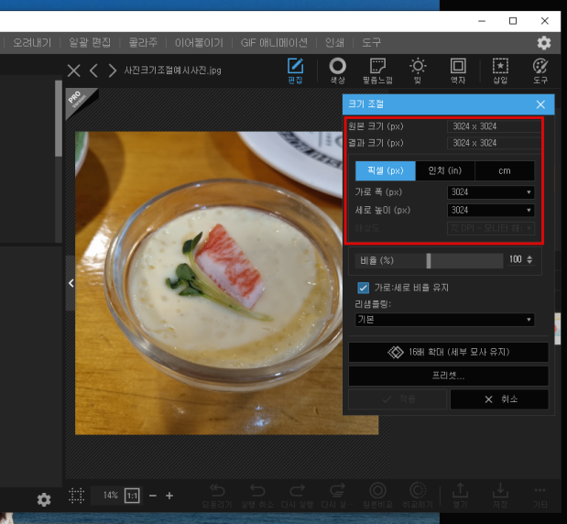Close the opened image with X icon
567x524 pixels.
(x=74, y=71)
